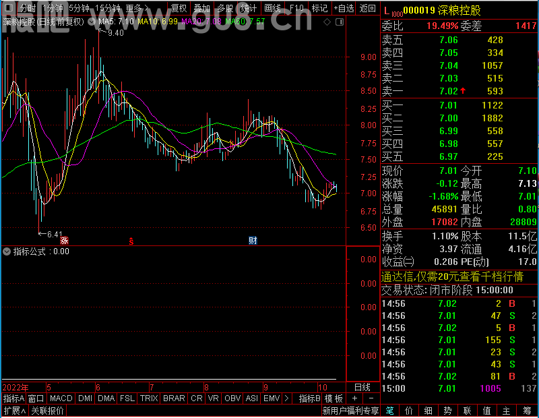Switch to 分时 intraday view
Image resolution: width=539 pixels, height=418 pixels.
tap(28, 8)
